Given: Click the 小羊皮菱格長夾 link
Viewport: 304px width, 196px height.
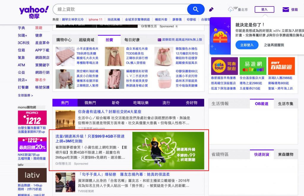Looking at the screenshot, I should point(87,49).
